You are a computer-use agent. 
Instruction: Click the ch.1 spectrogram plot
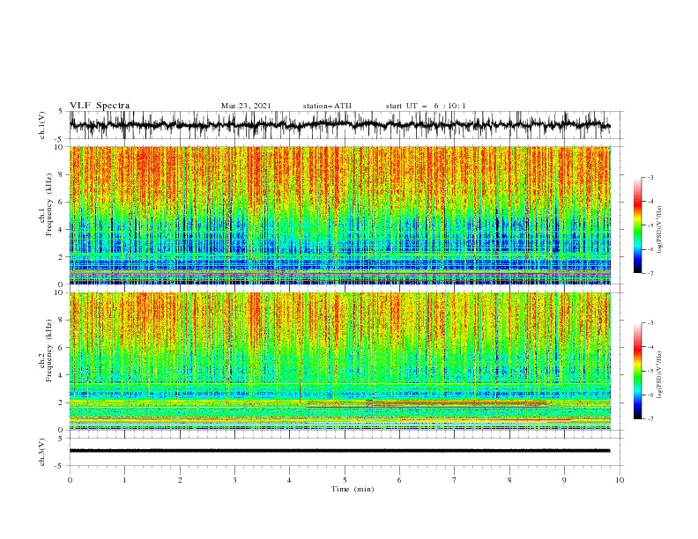[x=340, y=215]
